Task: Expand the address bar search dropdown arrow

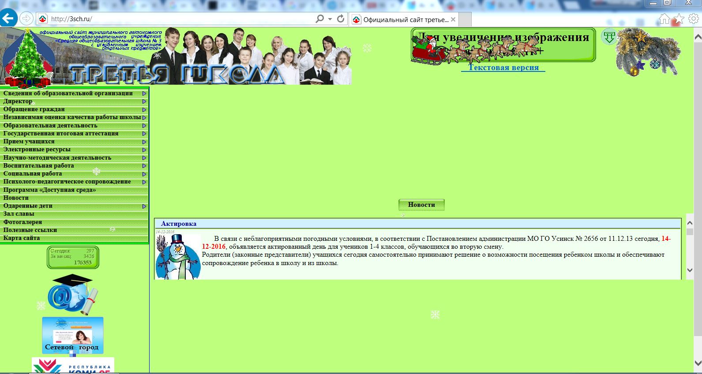Action: 330,19
